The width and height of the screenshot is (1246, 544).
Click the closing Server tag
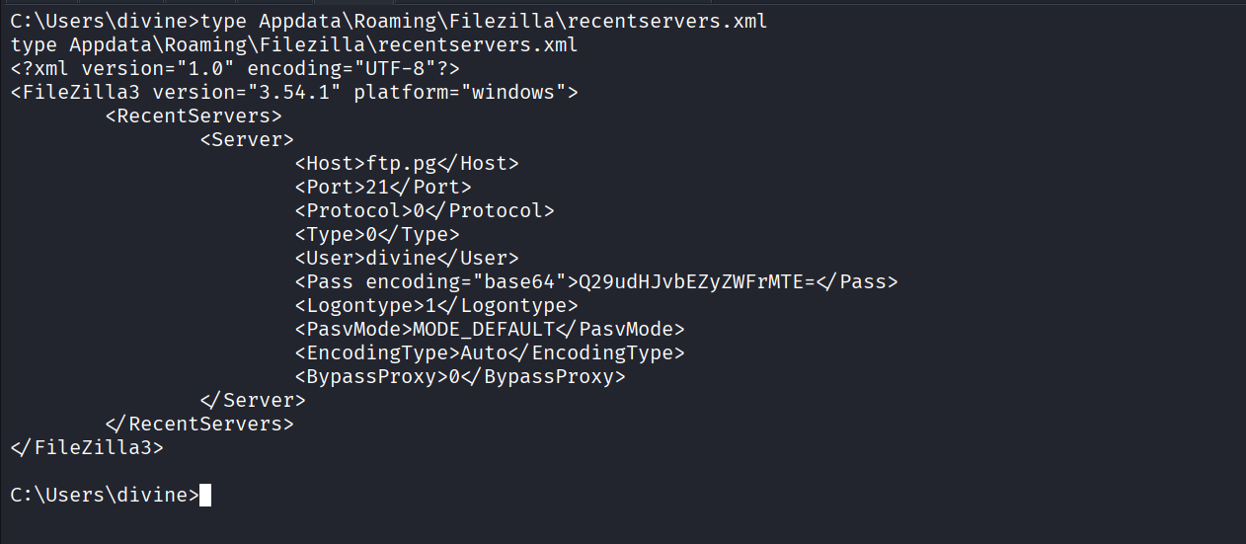[x=253, y=400]
